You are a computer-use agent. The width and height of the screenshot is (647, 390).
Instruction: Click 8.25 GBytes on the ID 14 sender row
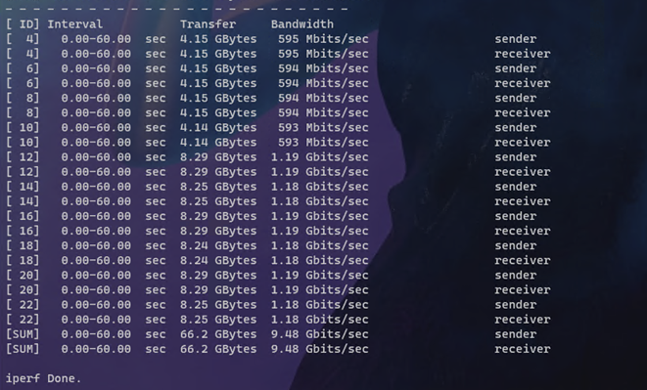[x=218, y=187]
